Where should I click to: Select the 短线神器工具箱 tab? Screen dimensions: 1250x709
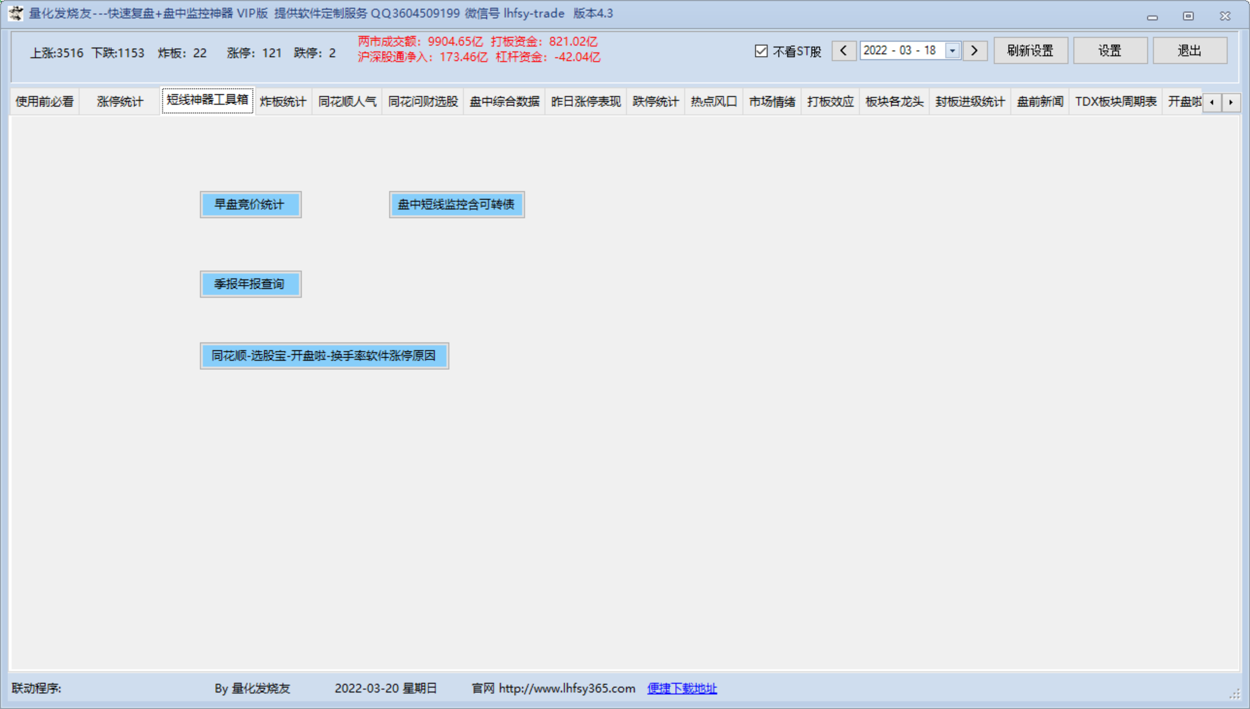tap(207, 100)
